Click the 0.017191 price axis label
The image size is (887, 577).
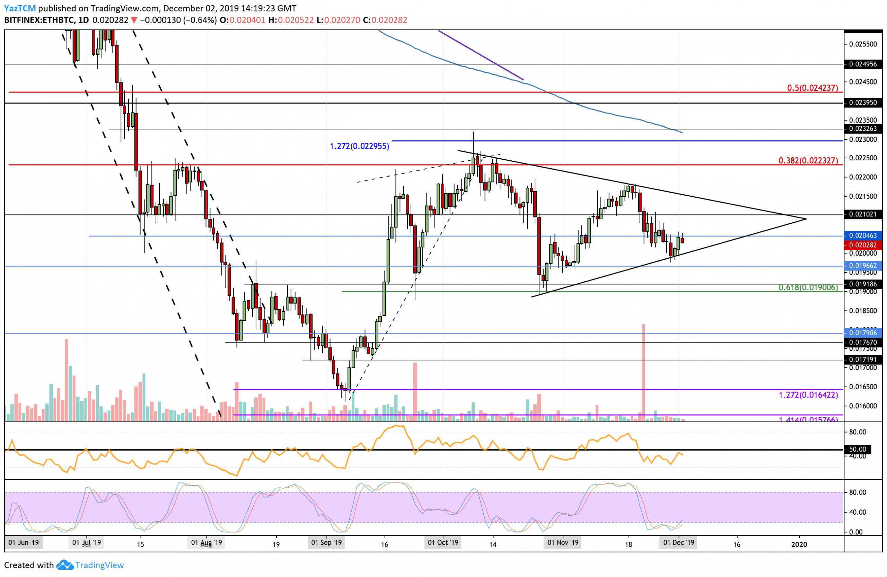point(863,360)
